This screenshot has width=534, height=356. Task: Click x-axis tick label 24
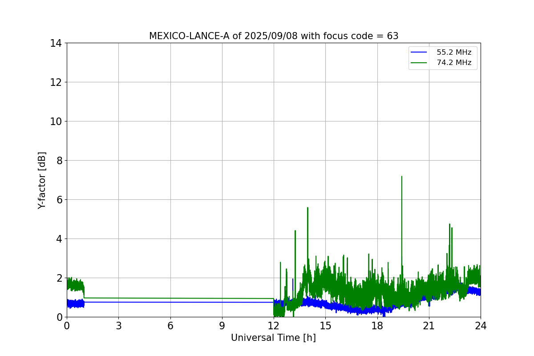point(481,326)
